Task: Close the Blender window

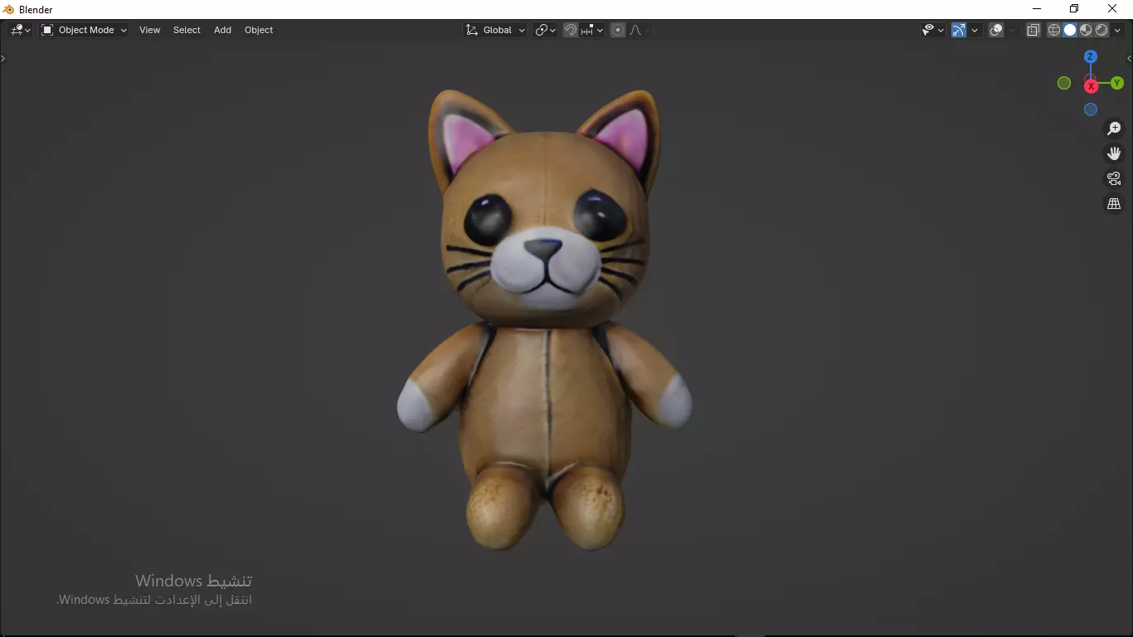Action: [1112, 9]
